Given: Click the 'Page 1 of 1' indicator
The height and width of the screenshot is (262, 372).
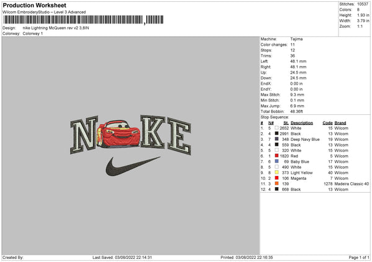Looking at the screenshot, I should pos(359,257).
